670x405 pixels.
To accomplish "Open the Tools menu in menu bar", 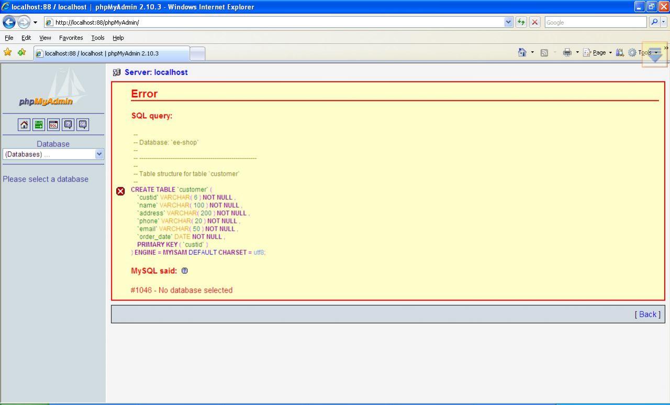I will (98, 38).
